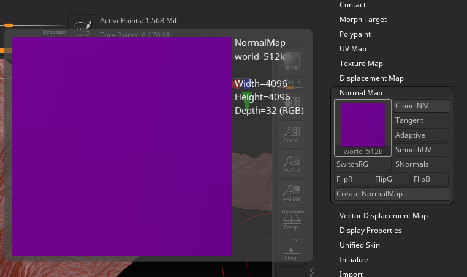Image resolution: width=467 pixels, height=277 pixels.
Task: Click the Width=4096 text in preview
Action: point(261,84)
